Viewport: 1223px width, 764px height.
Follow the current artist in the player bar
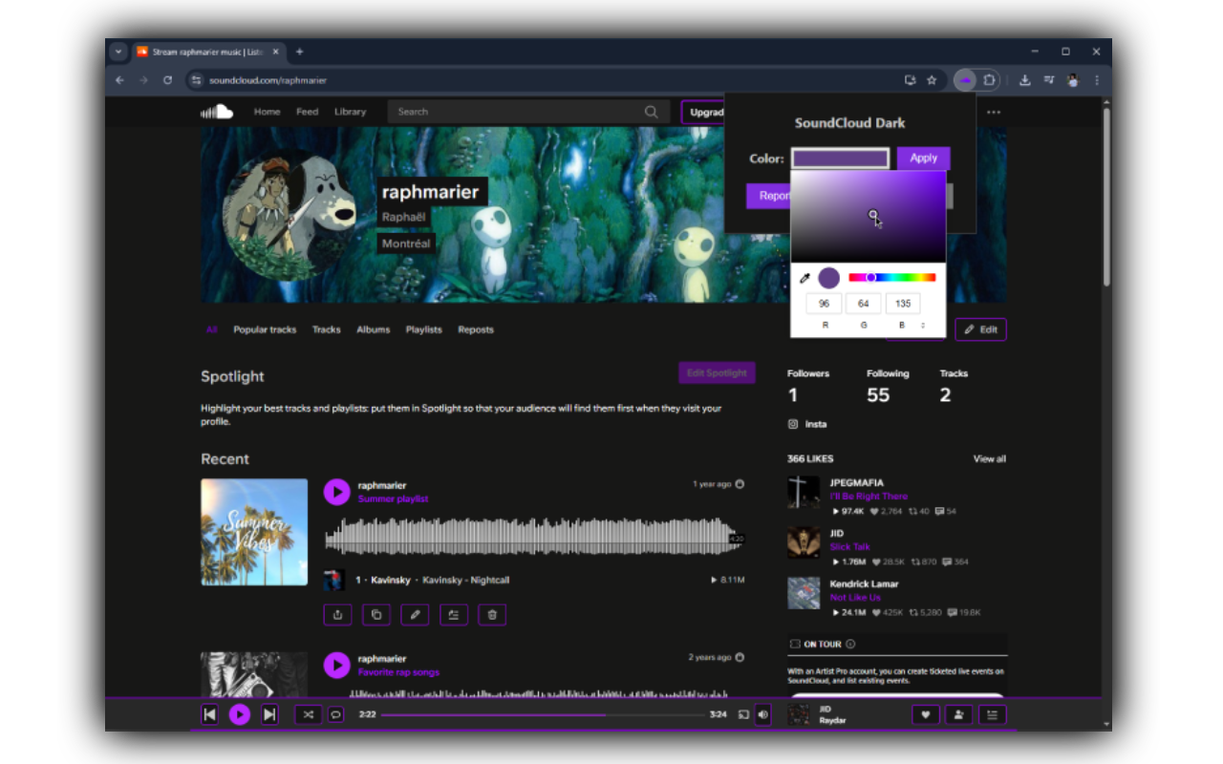pos(958,713)
